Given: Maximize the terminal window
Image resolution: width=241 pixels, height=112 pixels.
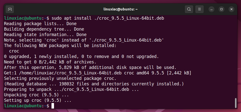Looking at the screenshot, I should [221, 9].
